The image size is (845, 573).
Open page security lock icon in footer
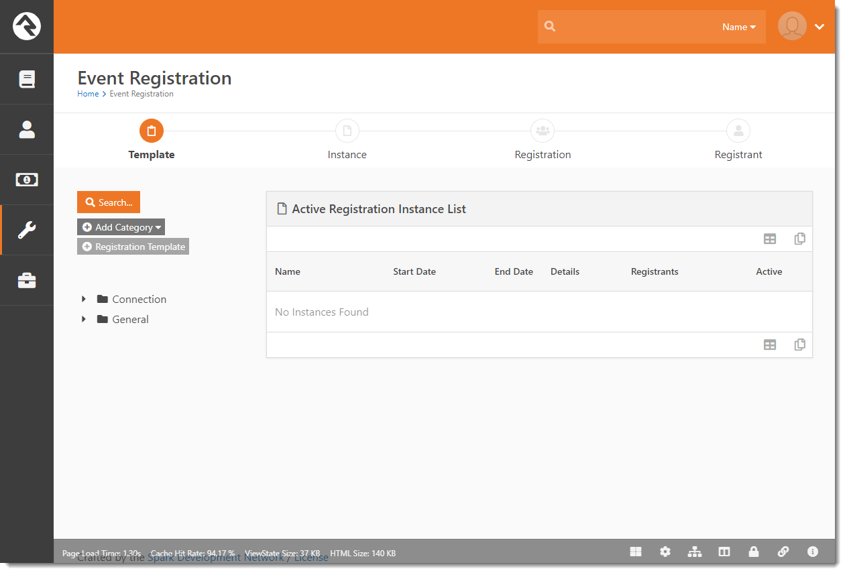point(754,552)
